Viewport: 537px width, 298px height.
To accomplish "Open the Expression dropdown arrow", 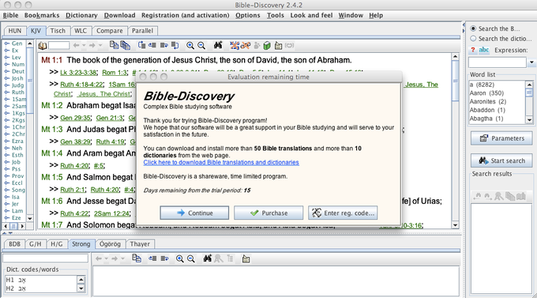I will coord(531,62).
